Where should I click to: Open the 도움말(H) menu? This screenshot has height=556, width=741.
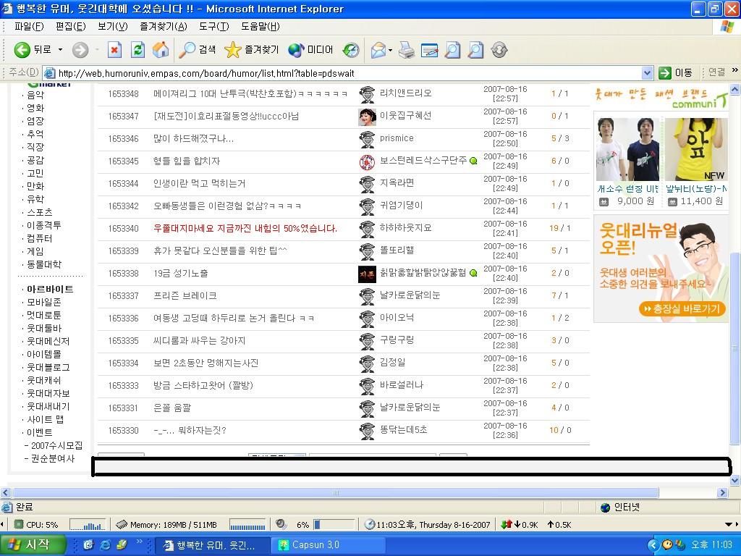260,27
